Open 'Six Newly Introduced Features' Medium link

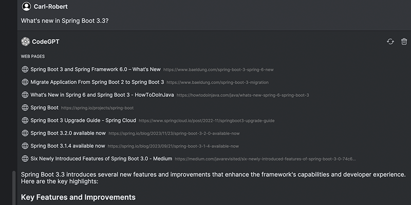point(101,159)
